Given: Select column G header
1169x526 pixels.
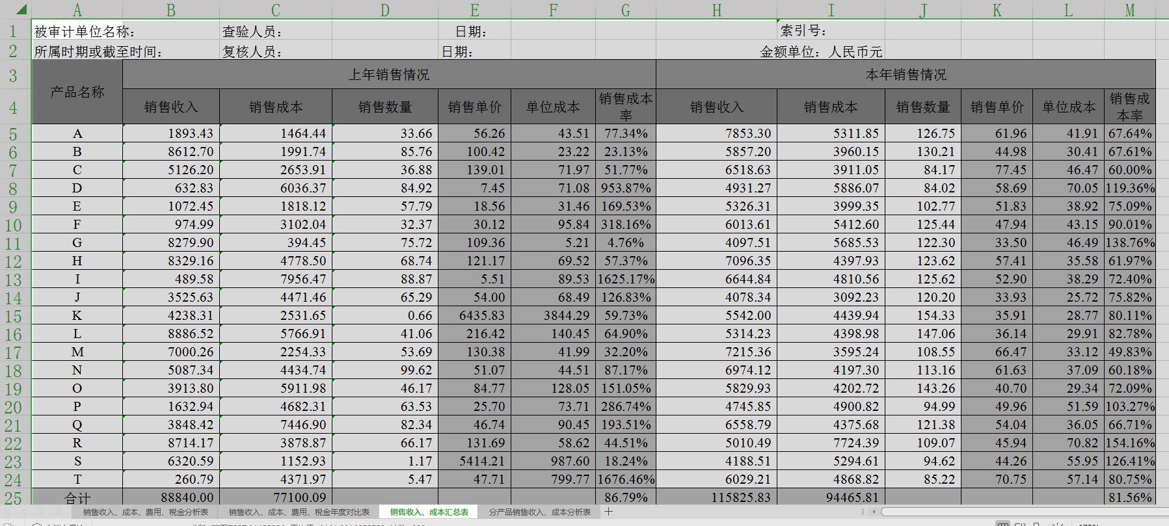Looking at the screenshot, I should click(626, 10).
